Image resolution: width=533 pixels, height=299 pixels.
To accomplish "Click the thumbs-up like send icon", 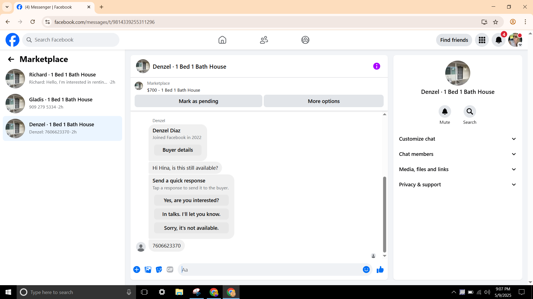I will tap(380, 270).
